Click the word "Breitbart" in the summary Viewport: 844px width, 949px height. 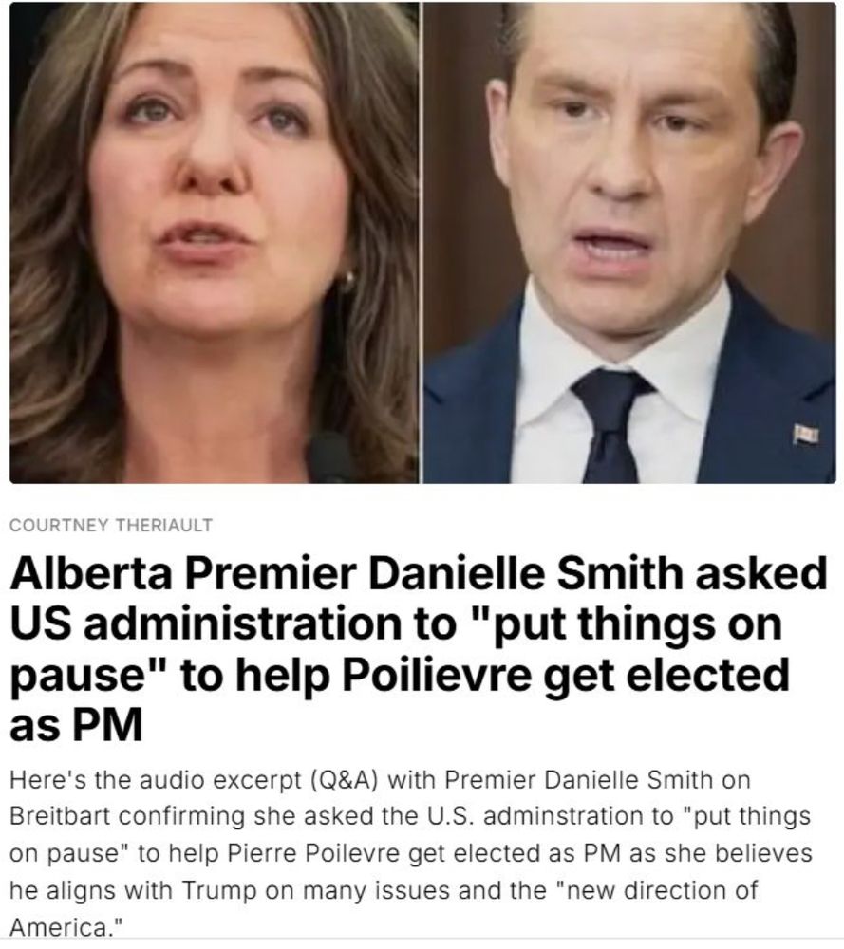(60, 816)
